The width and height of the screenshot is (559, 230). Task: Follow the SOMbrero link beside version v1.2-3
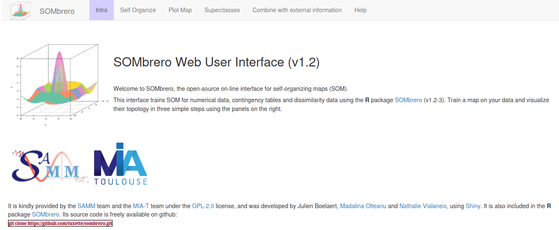click(408, 100)
